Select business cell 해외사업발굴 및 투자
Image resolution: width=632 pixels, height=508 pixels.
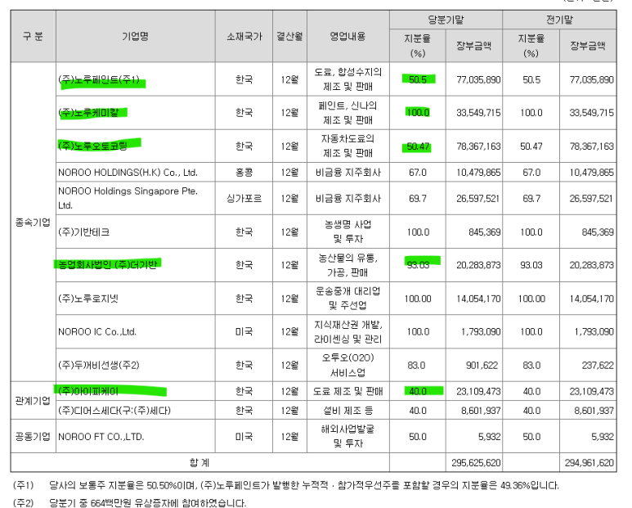(347, 436)
